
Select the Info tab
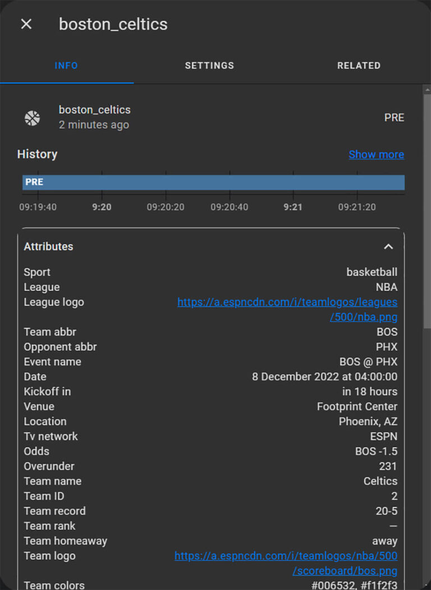(66, 66)
